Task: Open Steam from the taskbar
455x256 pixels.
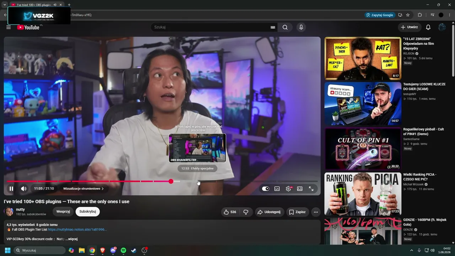Action: click(x=134, y=250)
